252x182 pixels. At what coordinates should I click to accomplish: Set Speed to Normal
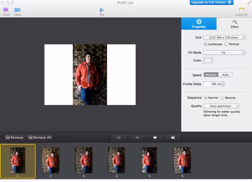(x=211, y=75)
